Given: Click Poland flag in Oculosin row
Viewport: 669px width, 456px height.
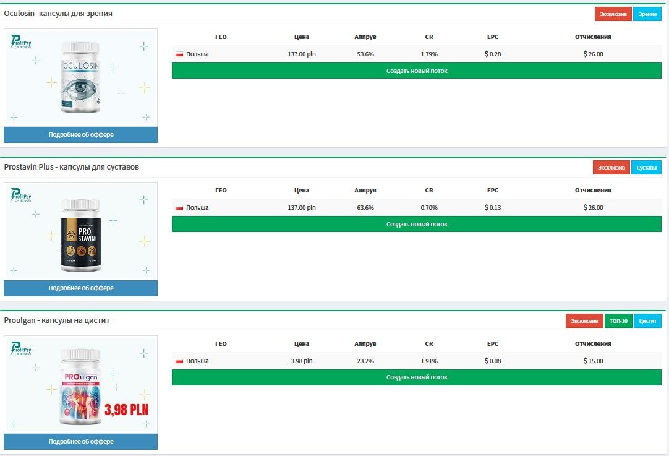Looking at the screenshot, I should click(x=179, y=54).
